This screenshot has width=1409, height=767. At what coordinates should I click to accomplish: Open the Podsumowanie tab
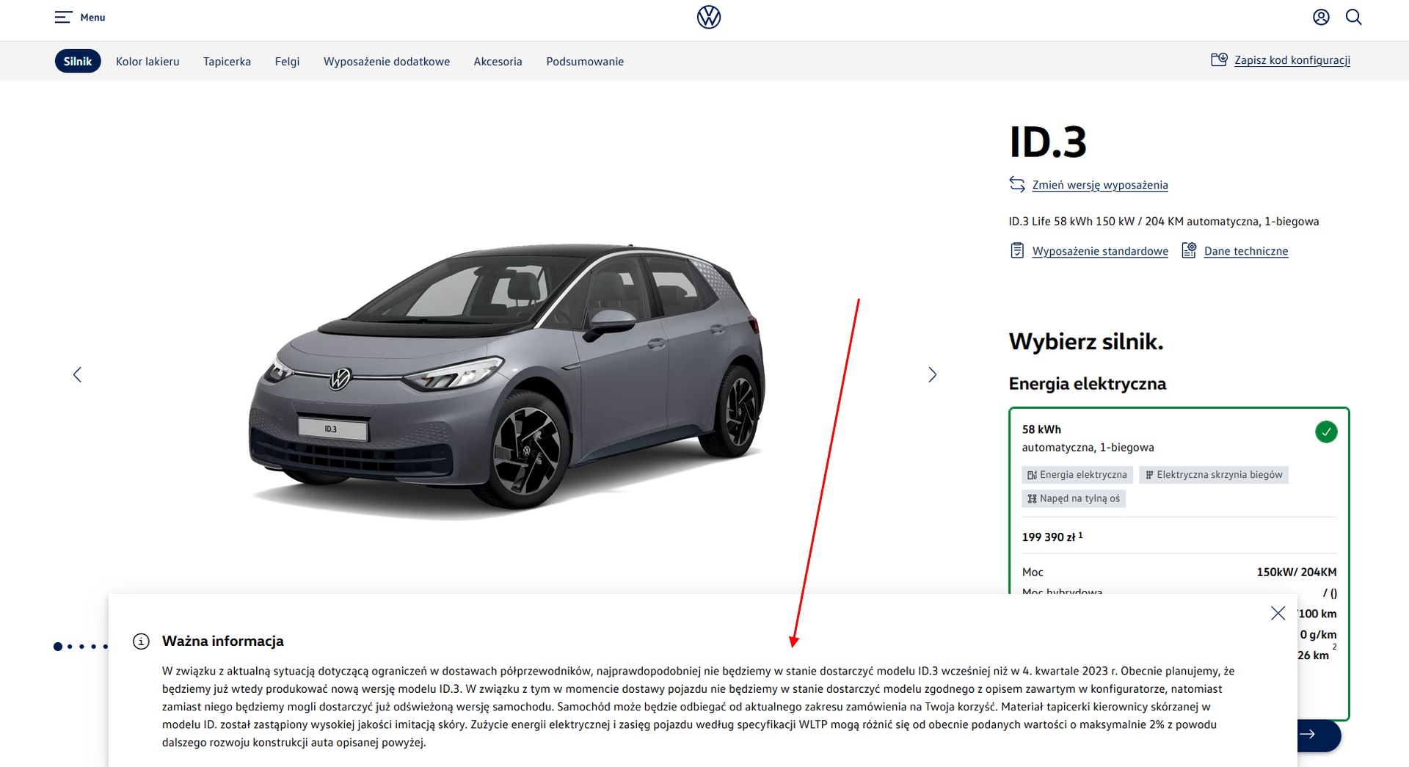point(585,62)
